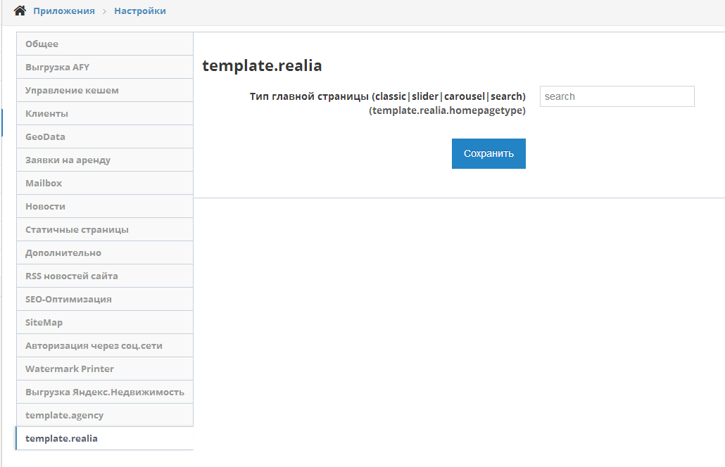Open the Приложения breadcrumb link
725x467 pixels.
point(64,11)
